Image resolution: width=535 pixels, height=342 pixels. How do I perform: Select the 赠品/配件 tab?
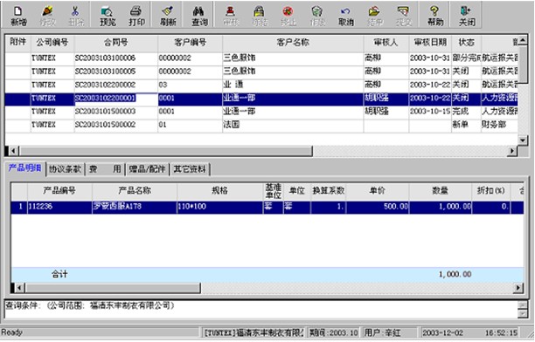tap(147, 169)
